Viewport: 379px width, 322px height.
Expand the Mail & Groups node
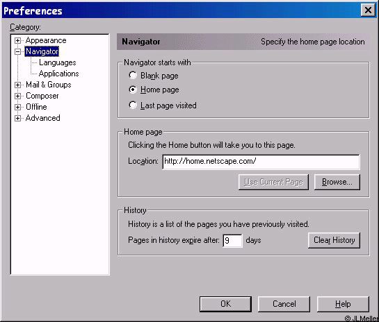pyautogui.click(x=17, y=85)
